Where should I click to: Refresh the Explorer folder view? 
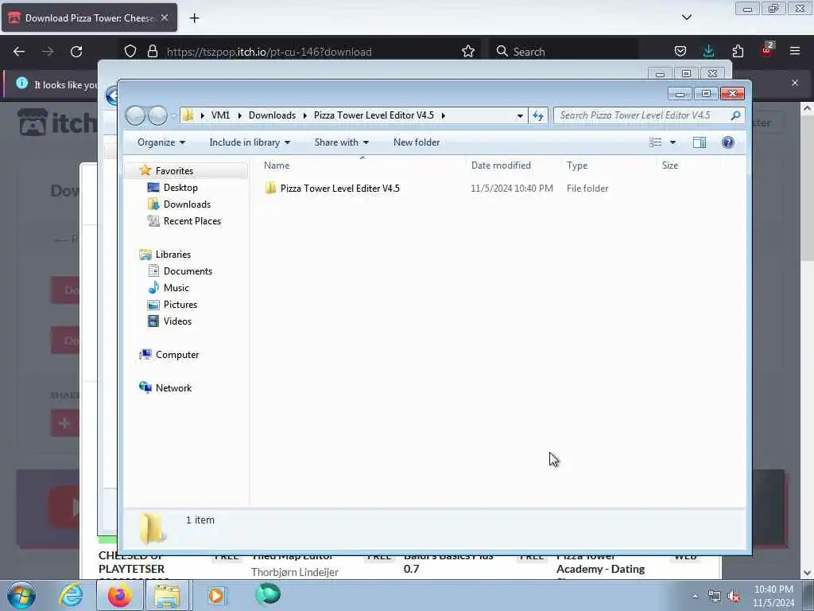click(x=538, y=115)
